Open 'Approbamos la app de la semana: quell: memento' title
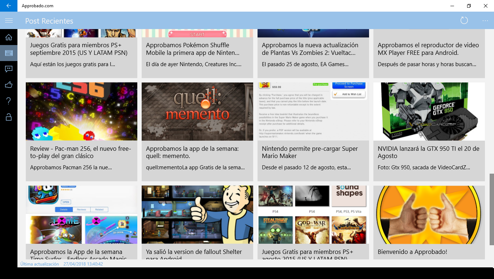Image resolution: width=494 pixels, height=279 pixels. coord(192,152)
